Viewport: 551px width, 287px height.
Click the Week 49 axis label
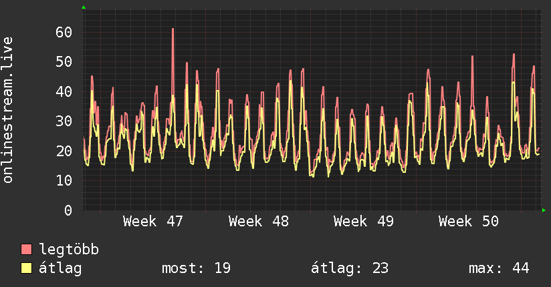363,221
